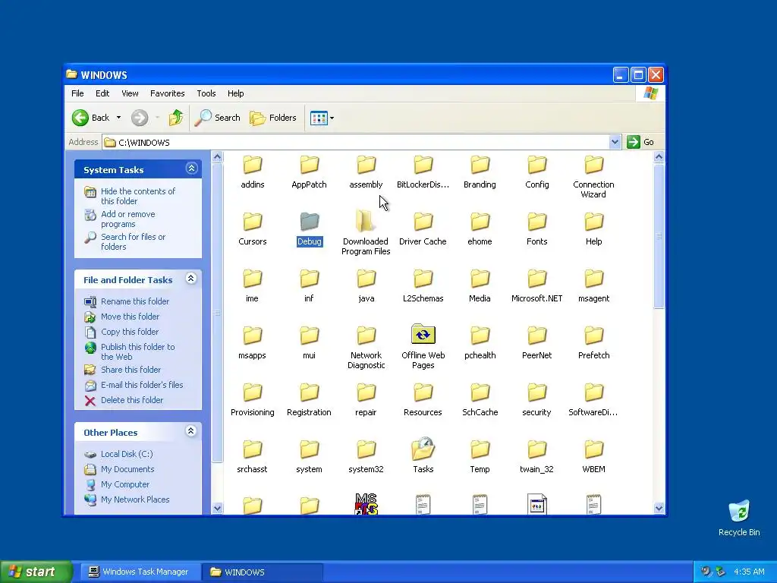Viewport: 777px width, 583px height.
Task: Select Downloaded Program Files folder
Action: (366, 234)
